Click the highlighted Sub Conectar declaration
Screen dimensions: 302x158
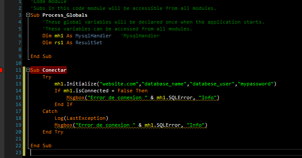48,70
